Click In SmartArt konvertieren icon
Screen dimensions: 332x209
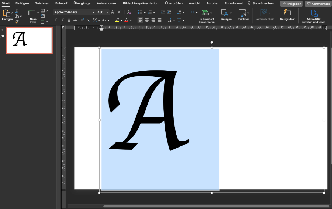click(205, 13)
